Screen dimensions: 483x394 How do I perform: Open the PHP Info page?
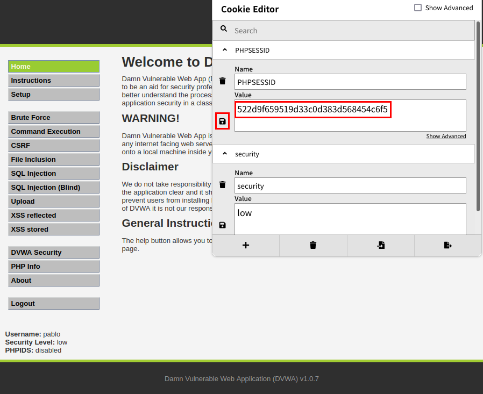pos(54,266)
